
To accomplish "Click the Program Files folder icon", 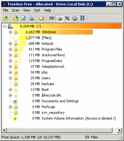I will [x=16, y=49].
